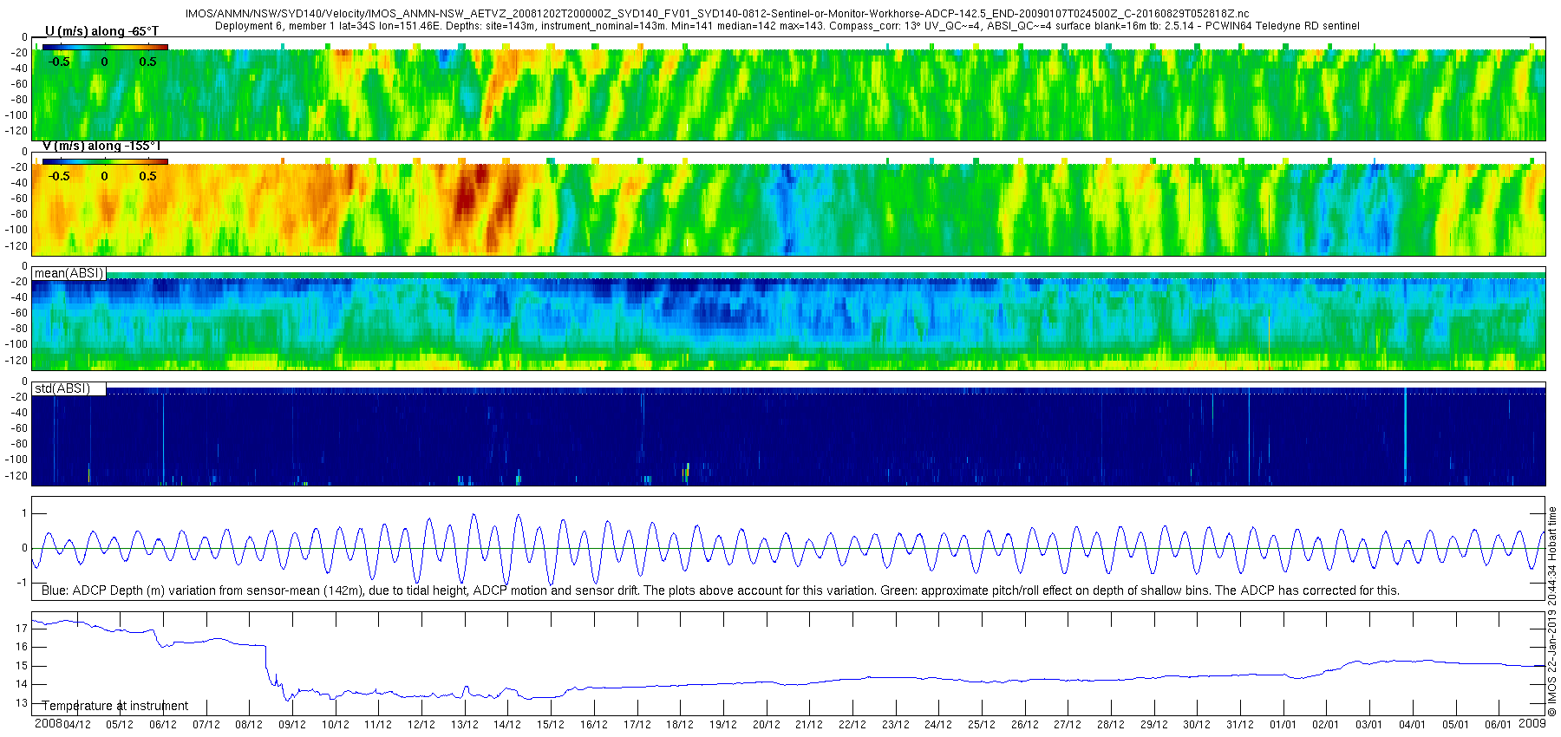The image size is (1561, 737).
Task: Click the '-80' depth tick of mean(ABSI) panel
Action: point(19,329)
